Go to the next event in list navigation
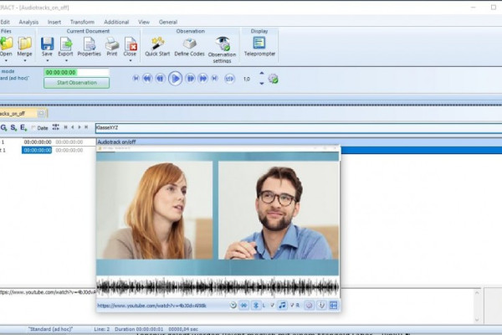Image resolution: width=502 pixels, height=335 pixels. (x=79, y=127)
